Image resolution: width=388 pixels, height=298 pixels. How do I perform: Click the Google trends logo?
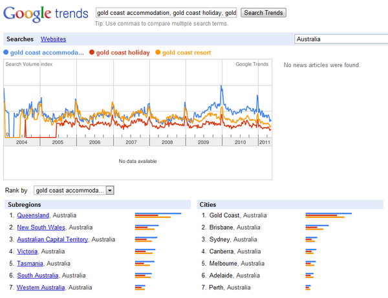tap(46, 14)
